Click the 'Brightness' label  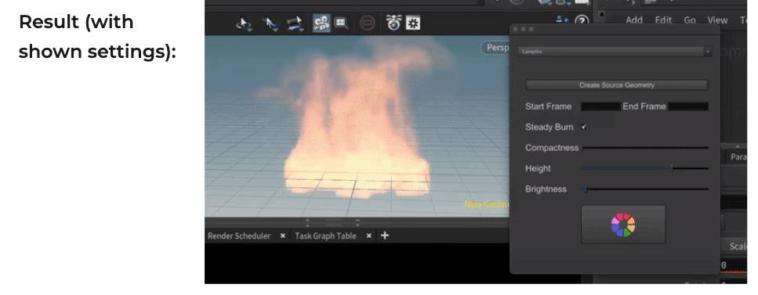546,189
